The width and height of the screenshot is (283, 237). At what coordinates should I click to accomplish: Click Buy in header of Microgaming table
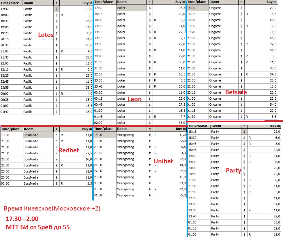pyautogui.click(x=170, y=129)
